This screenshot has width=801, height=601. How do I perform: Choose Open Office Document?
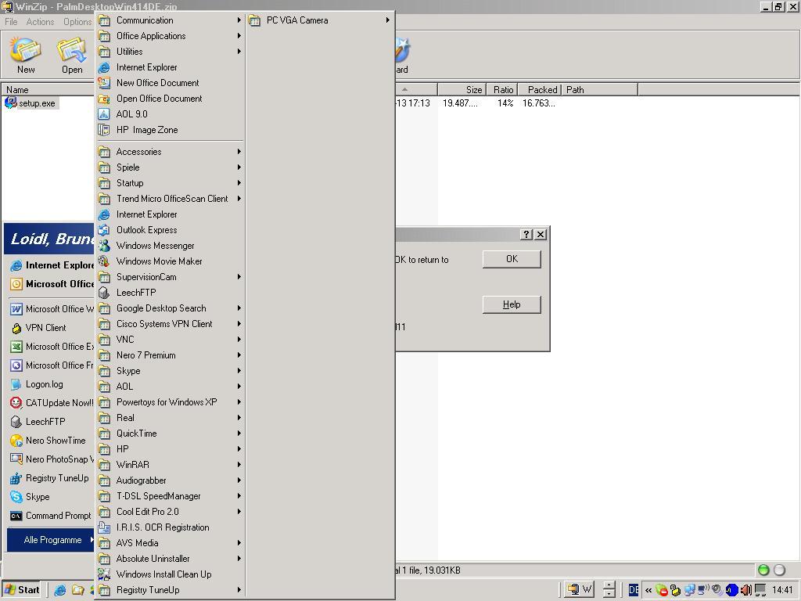click(x=170, y=99)
